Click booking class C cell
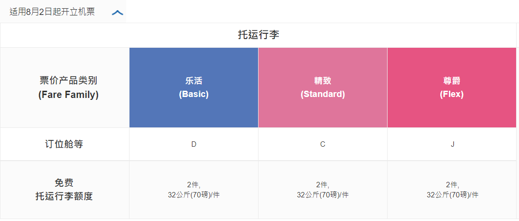The image size is (519, 221). pos(323,144)
